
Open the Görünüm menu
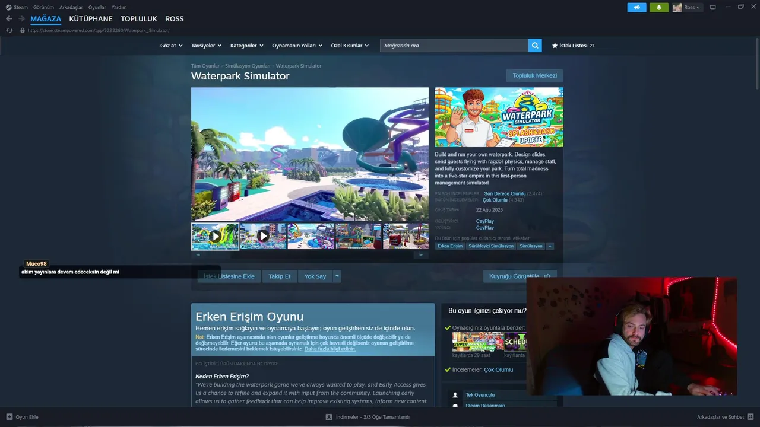(43, 7)
